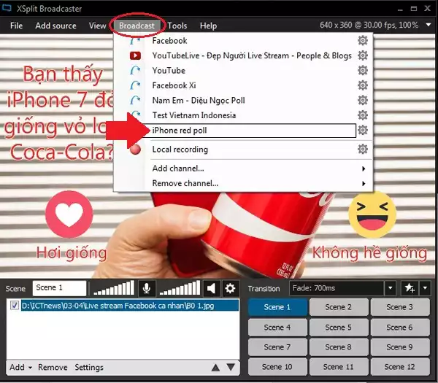Click the stream arrow icon beside YouTube
This screenshot has height=383, width=438.
pyautogui.click(x=135, y=70)
